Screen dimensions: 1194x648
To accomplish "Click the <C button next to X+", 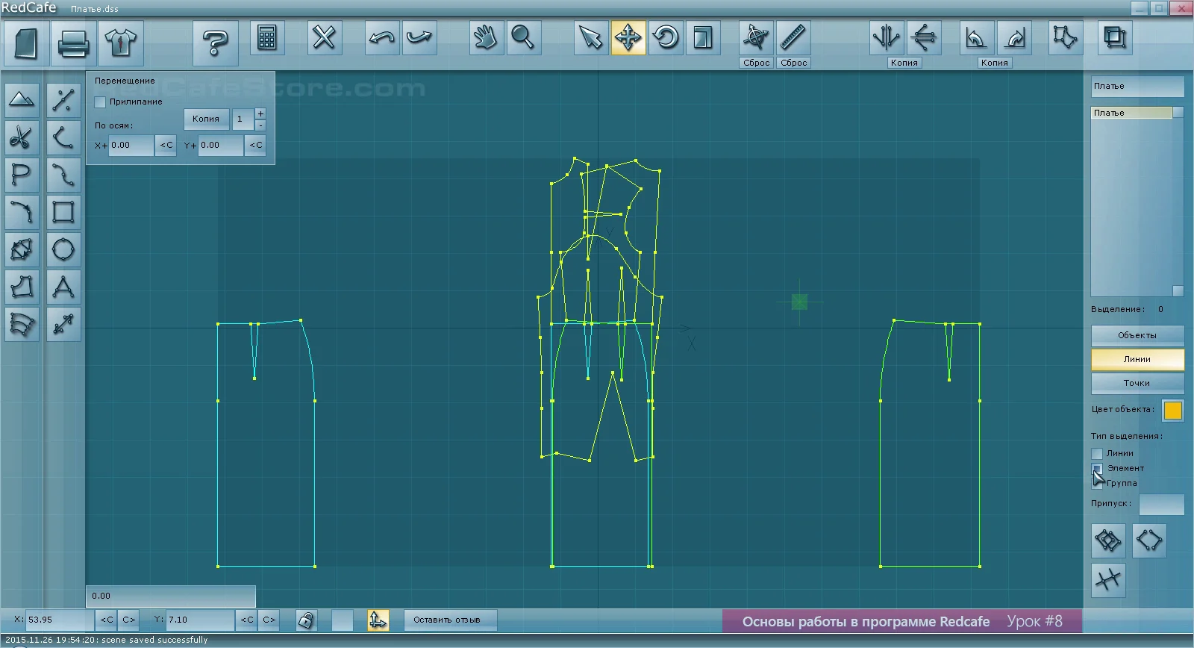I will click(166, 146).
